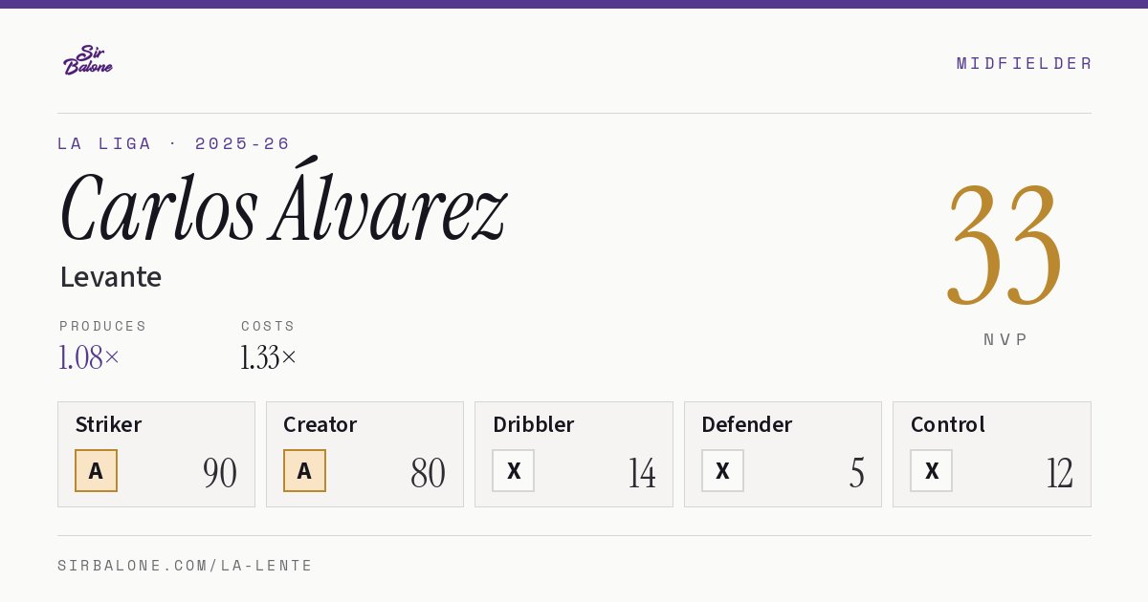Click the X grade badge in Control card
The height and width of the screenshot is (602, 1148).
tap(931, 470)
